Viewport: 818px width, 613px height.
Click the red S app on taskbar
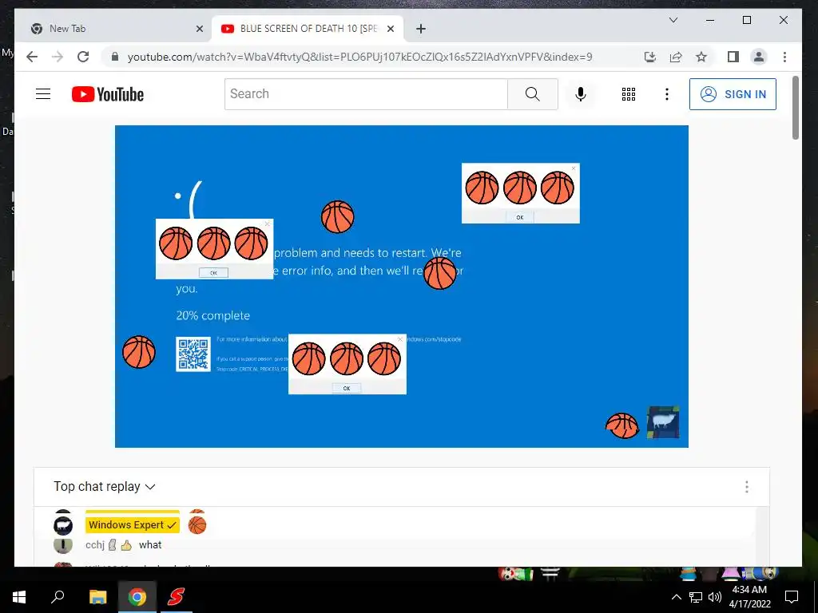point(176,596)
